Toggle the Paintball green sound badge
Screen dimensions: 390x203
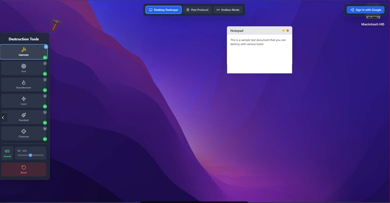point(45,122)
